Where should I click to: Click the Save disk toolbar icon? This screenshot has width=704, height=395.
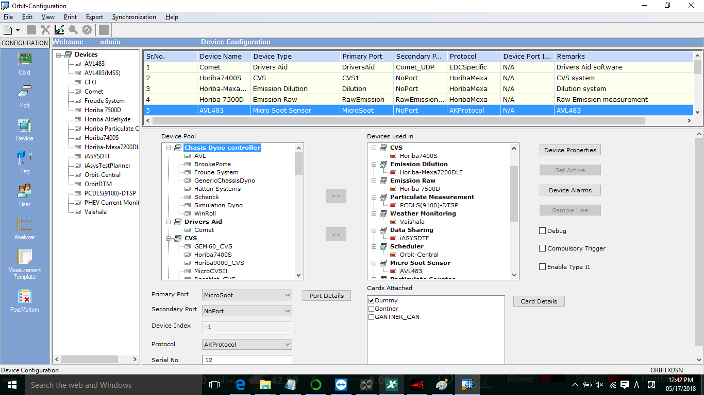point(31,30)
